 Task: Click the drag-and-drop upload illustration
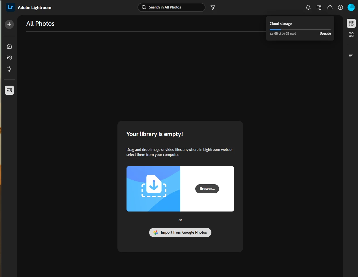click(153, 189)
